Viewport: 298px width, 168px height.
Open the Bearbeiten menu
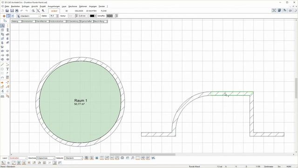15,7
